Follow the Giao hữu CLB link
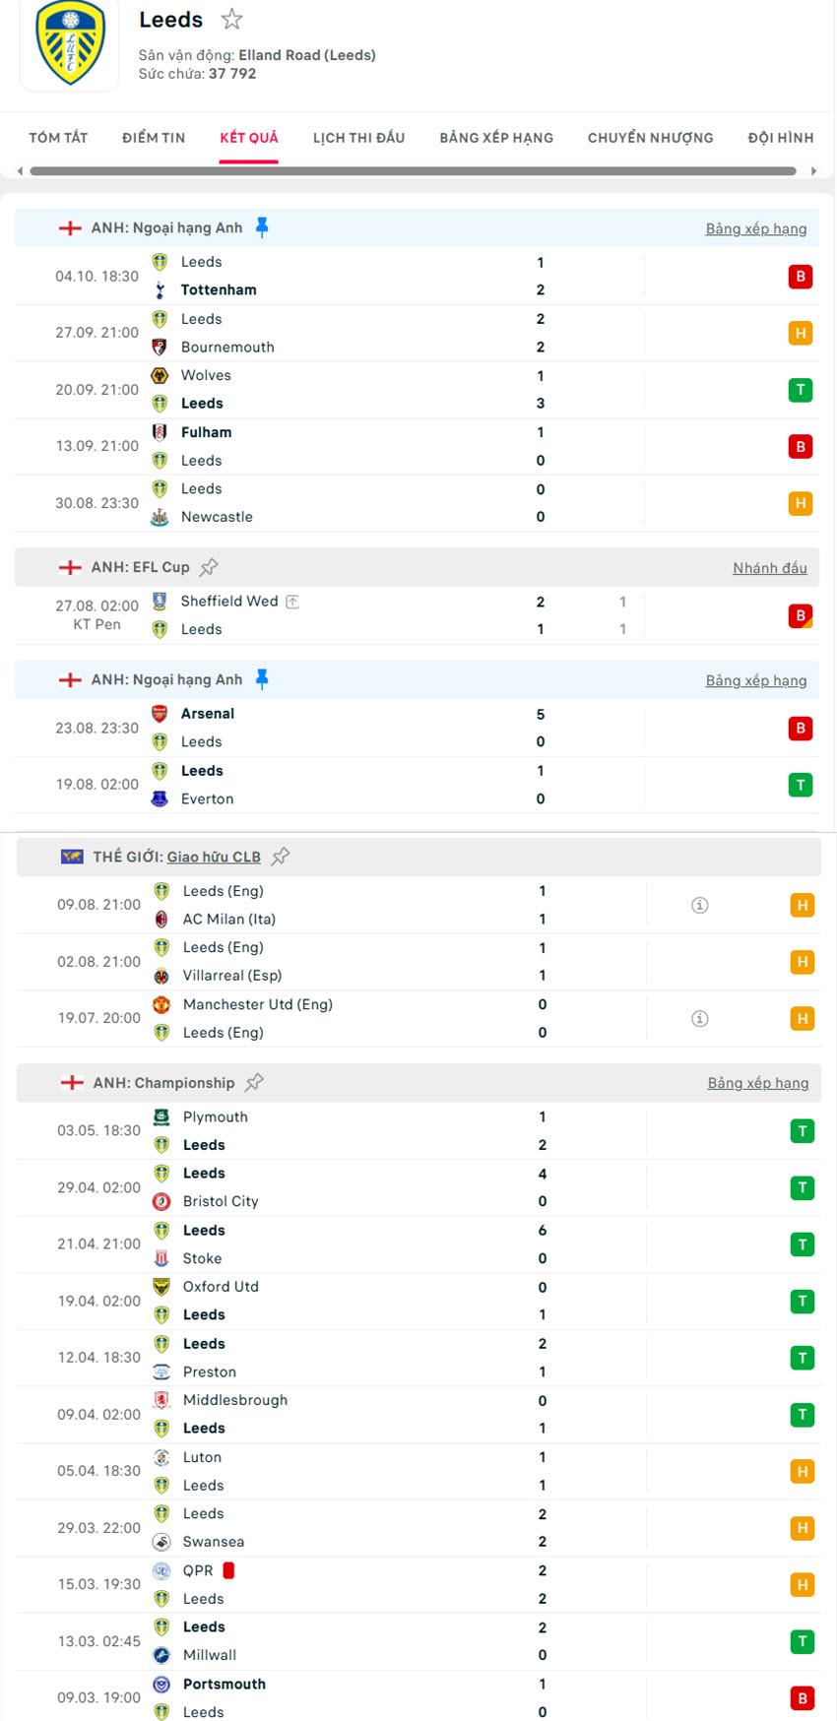 [214, 858]
